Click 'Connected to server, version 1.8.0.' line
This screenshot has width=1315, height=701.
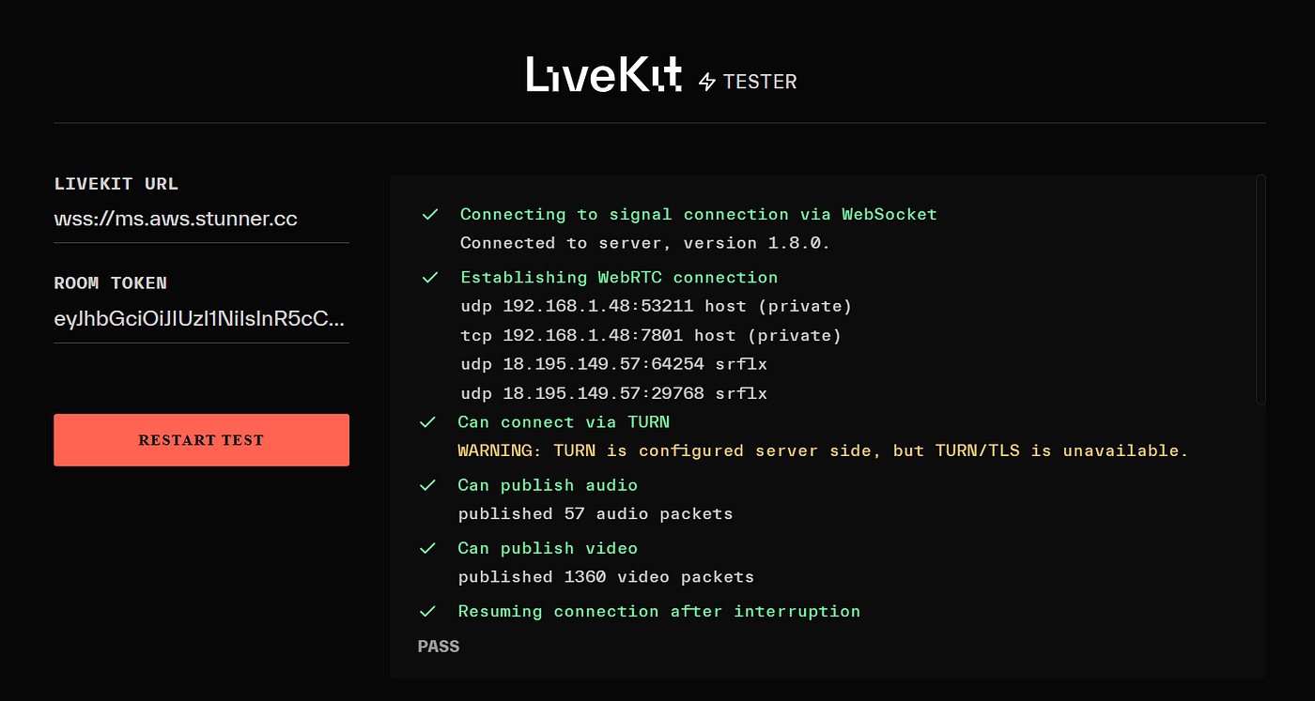645,243
